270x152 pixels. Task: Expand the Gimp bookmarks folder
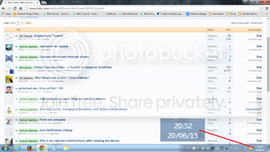click(231, 14)
